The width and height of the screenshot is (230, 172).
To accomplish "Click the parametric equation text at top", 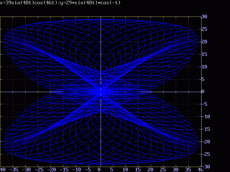I will point(60,3).
